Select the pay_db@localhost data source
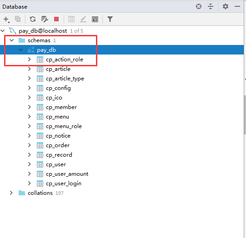The width and height of the screenshot is (246, 238). point(43,31)
